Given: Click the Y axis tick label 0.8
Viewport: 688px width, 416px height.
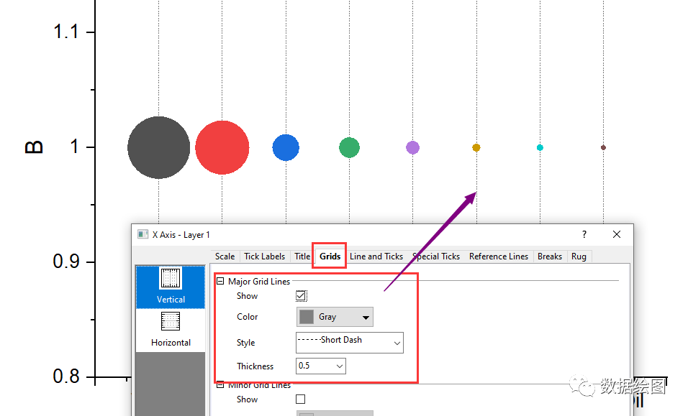Looking at the screenshot, I should click(66, 376).
